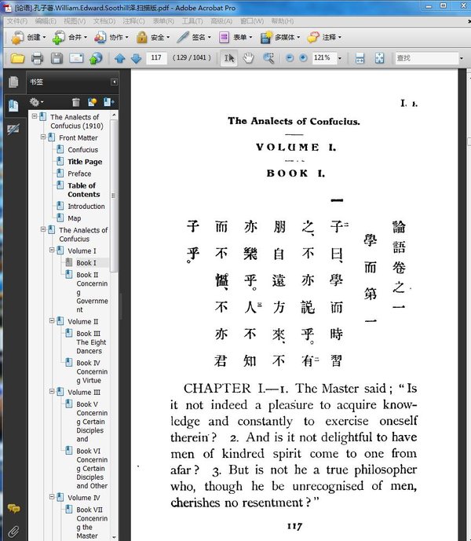Jump to the Title Page bookmark
The width and height of the screenshot is (471, 541).
coord(85,162)
